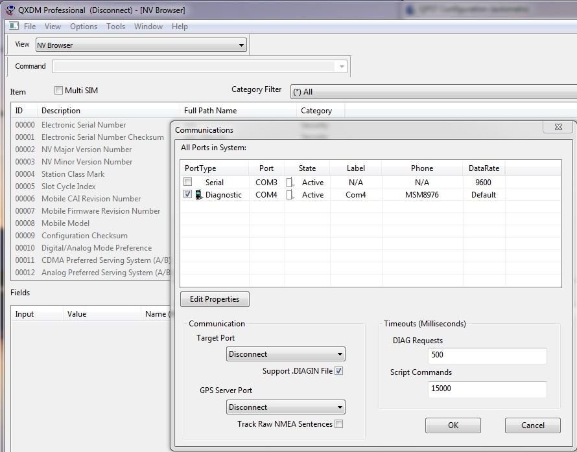Click the Cancel button

(532, 425)
